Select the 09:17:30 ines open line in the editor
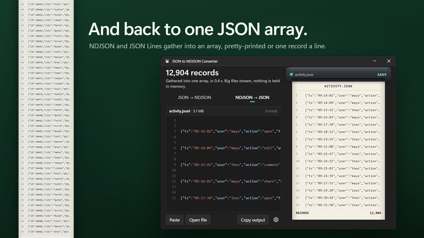 click(x=230, y=198)
